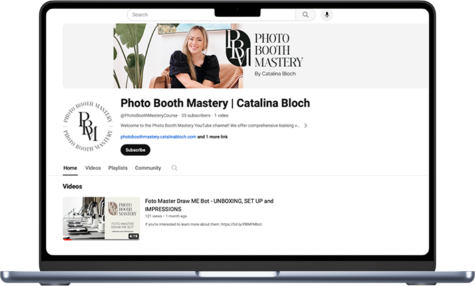Click into the Search field
The image size is (475, 286).
tap(211, 15)
